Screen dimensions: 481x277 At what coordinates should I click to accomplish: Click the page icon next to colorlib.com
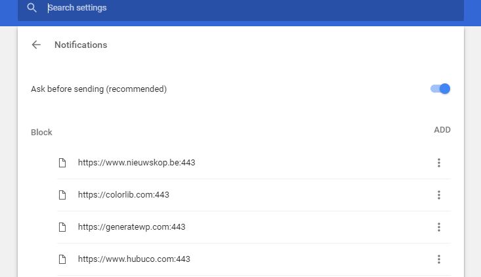pyautogui.click(x=62, y=195)
